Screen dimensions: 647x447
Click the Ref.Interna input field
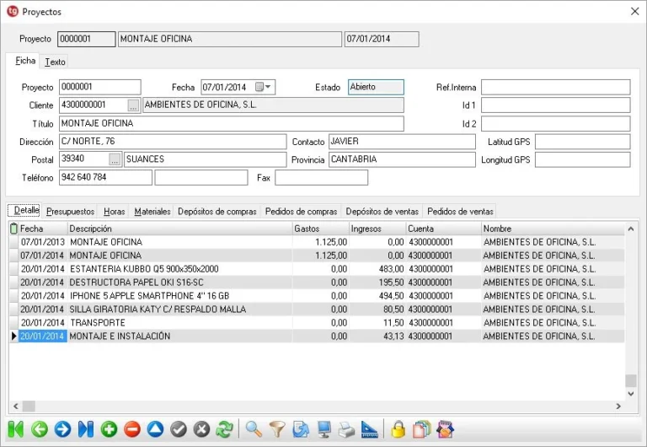[556, 87]
